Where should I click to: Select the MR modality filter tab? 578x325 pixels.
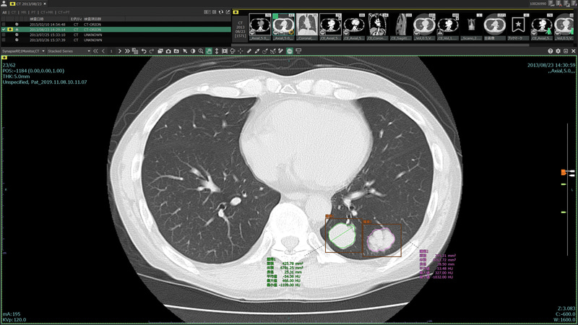click(24, 12)
